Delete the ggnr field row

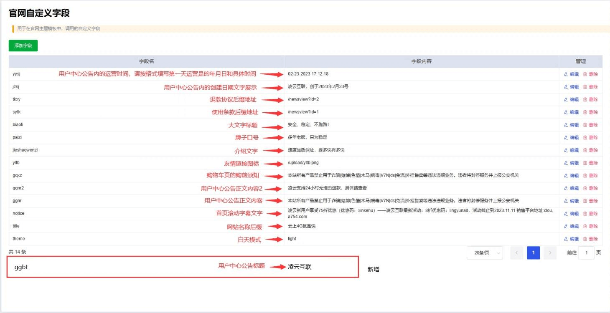[x=590, y=201]
